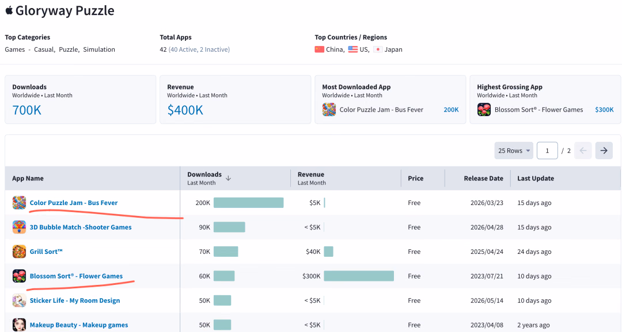The height and width of the screenshot is (332, 622).
Task: Click the Price column header
Action: pos(415,179)
